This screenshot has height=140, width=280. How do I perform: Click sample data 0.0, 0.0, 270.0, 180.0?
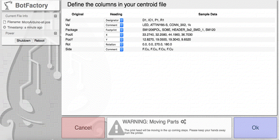coord(157,45)
